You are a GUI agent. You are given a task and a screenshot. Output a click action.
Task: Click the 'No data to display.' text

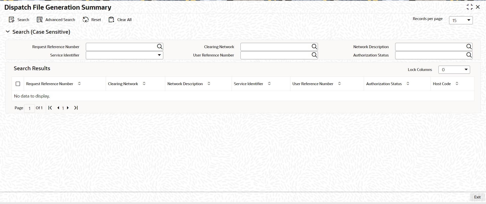pos(32,96)
